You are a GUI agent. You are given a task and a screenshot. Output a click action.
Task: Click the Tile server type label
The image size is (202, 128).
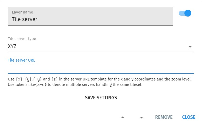click(x=22, y=39)
